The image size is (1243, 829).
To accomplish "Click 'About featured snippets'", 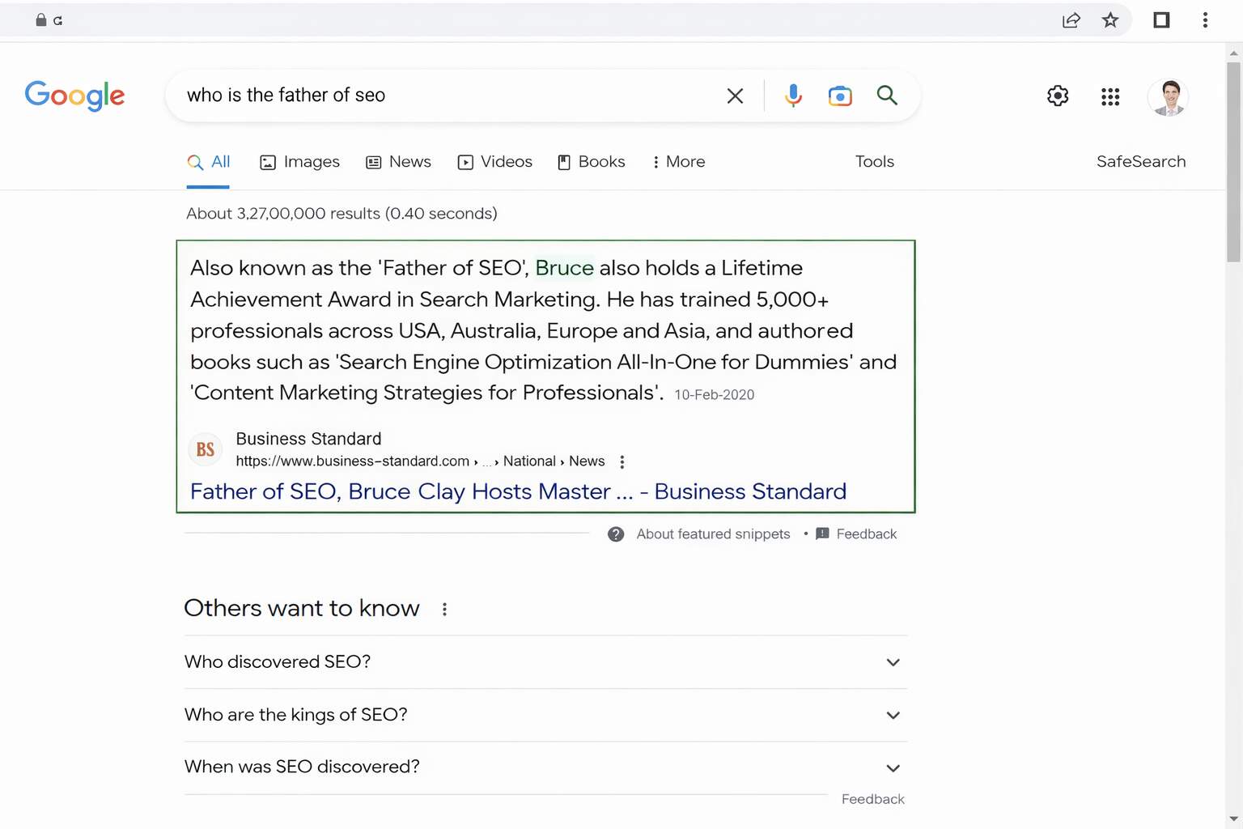I will [712, 534].
